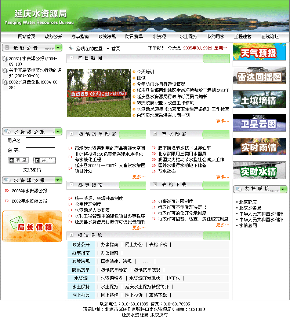Viewport: 290px width, 319px height.
Task: Click the document icon beside 2002水资源公报 notice
Action: (x=5, y=82)
